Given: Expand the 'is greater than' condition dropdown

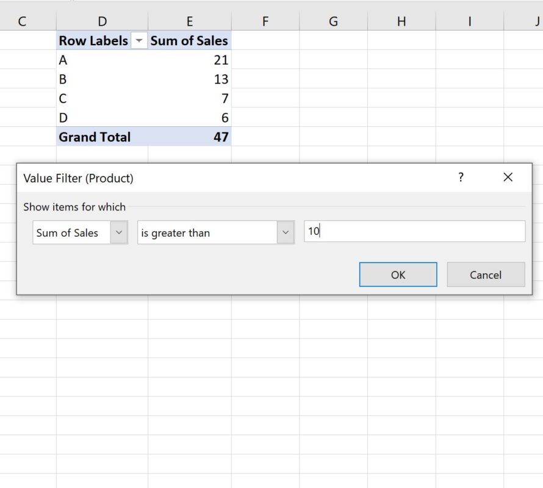Looking at the screenshot, I should coord(286,232).
